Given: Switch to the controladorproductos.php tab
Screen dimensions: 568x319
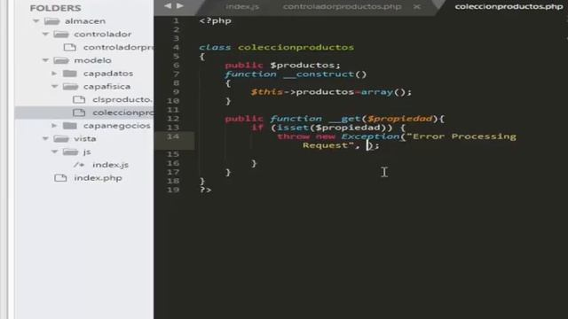Looking at the screenshot, I should [342, 6].
